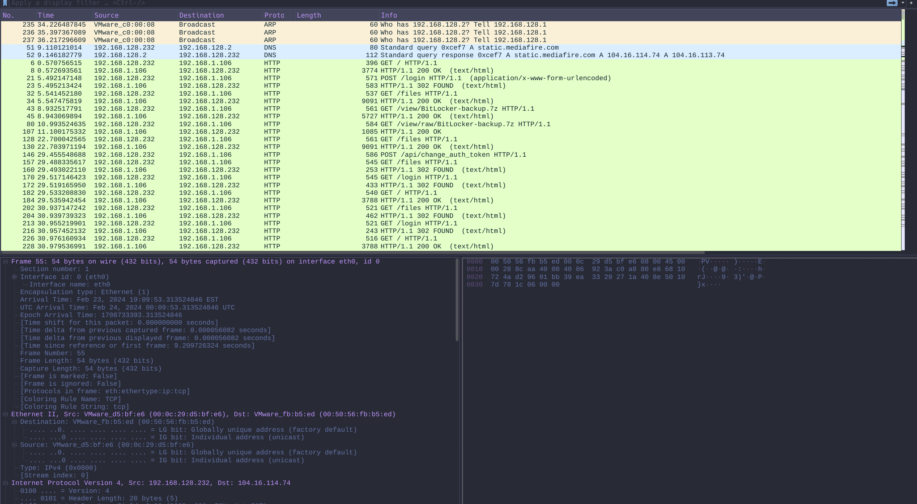
Task: Open the display filter history dropdown
Action: tap(903, 3)
